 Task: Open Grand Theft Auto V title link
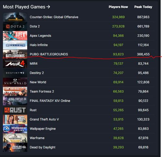(44, 119)
